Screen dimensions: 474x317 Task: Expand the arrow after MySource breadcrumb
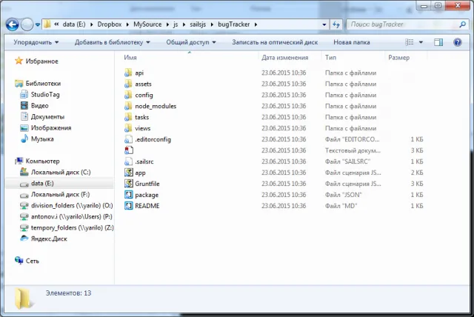[x=167, y=24]
